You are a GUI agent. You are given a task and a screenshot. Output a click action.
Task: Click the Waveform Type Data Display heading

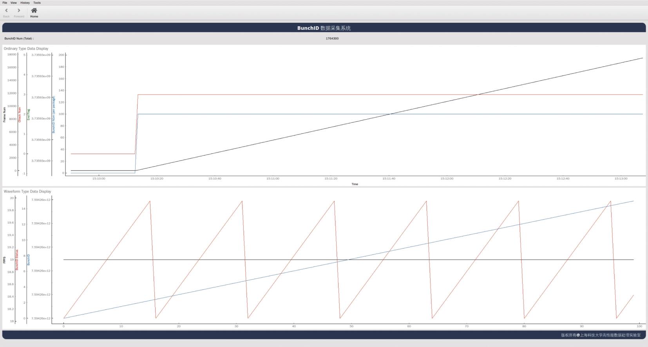[x=27, y=191]
